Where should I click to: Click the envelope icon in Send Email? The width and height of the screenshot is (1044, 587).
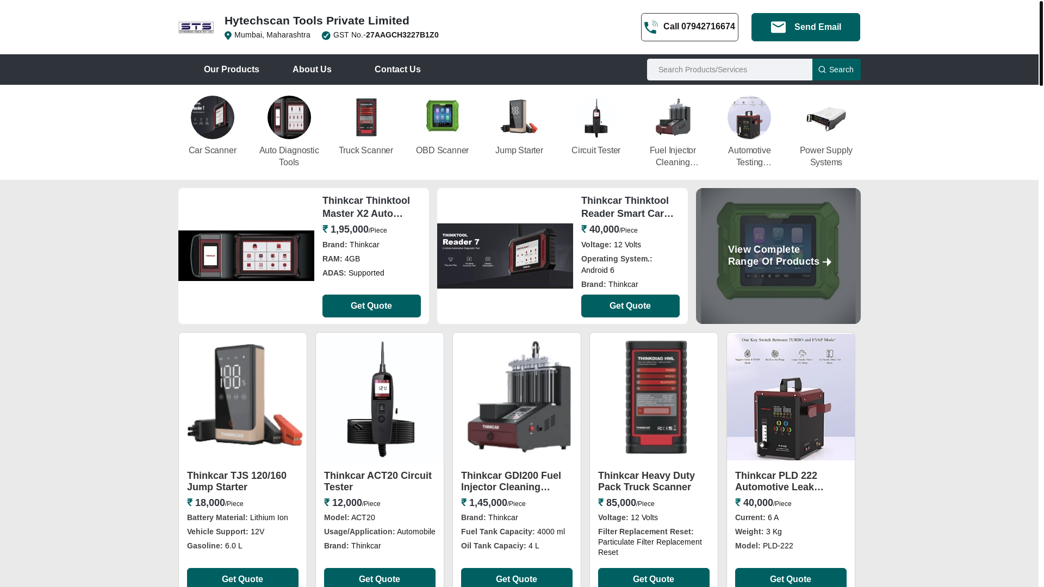[778, 27]
